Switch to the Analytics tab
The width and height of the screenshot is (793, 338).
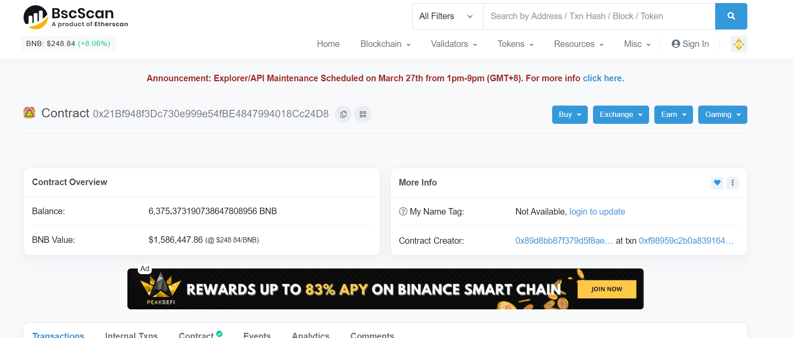point(310,335)
